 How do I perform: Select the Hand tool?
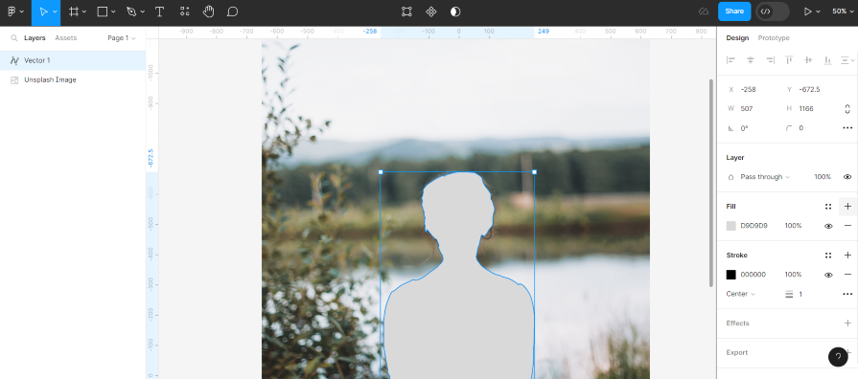click(x=208, y=11)
